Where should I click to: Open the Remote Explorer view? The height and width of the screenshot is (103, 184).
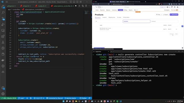(x=3, y=30)
